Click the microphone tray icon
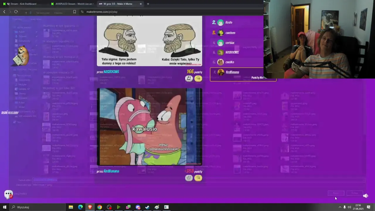The width and height of the screenshot is (375, 211). (345, 207)
